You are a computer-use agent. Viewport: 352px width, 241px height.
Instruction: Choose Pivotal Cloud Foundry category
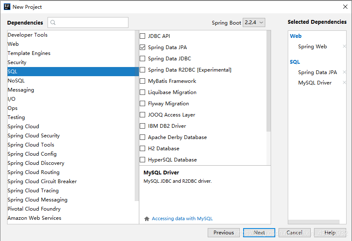(71, 209)
